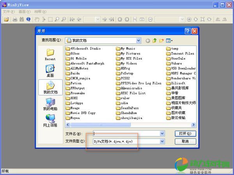
Task: Expand the 文件类型 DjVu file type dropdown
Action: click(x=162, y=142)
